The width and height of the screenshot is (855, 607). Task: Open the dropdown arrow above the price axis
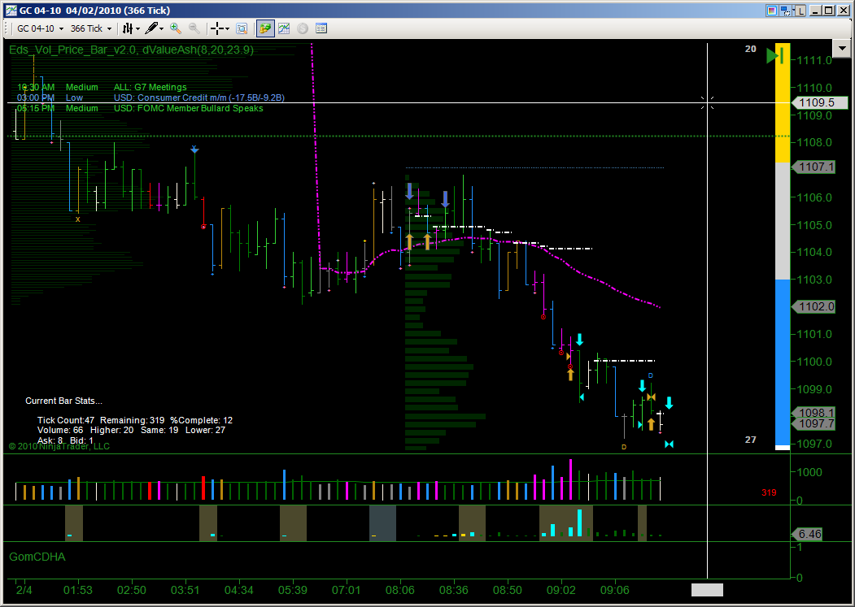pos(842,49)
